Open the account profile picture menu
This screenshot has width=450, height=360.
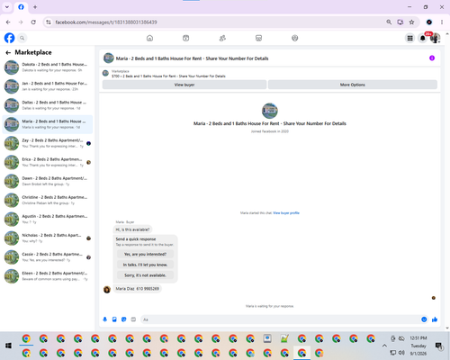pyautogui.click(x=436, y=38)
